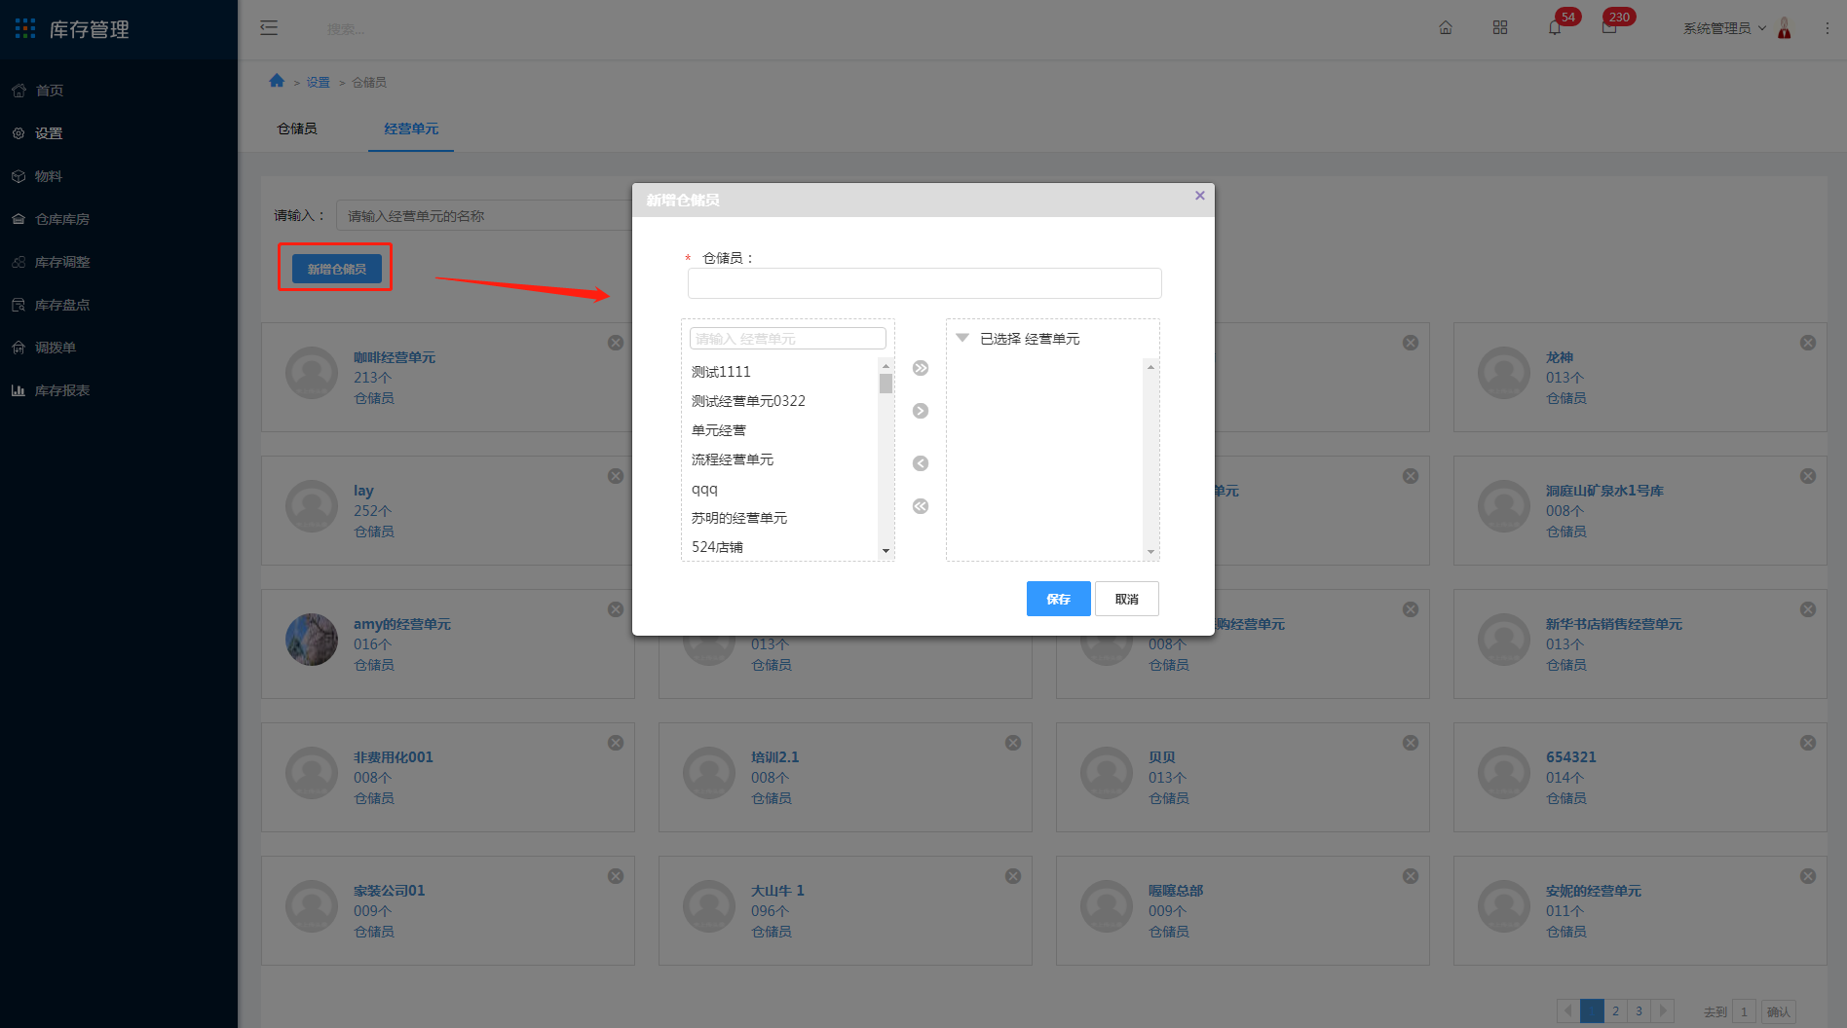Viewport: 1847px width, 1028px height.
Task: Collapse the 已选择 经营单元 triangle
Action: (962, 338)
